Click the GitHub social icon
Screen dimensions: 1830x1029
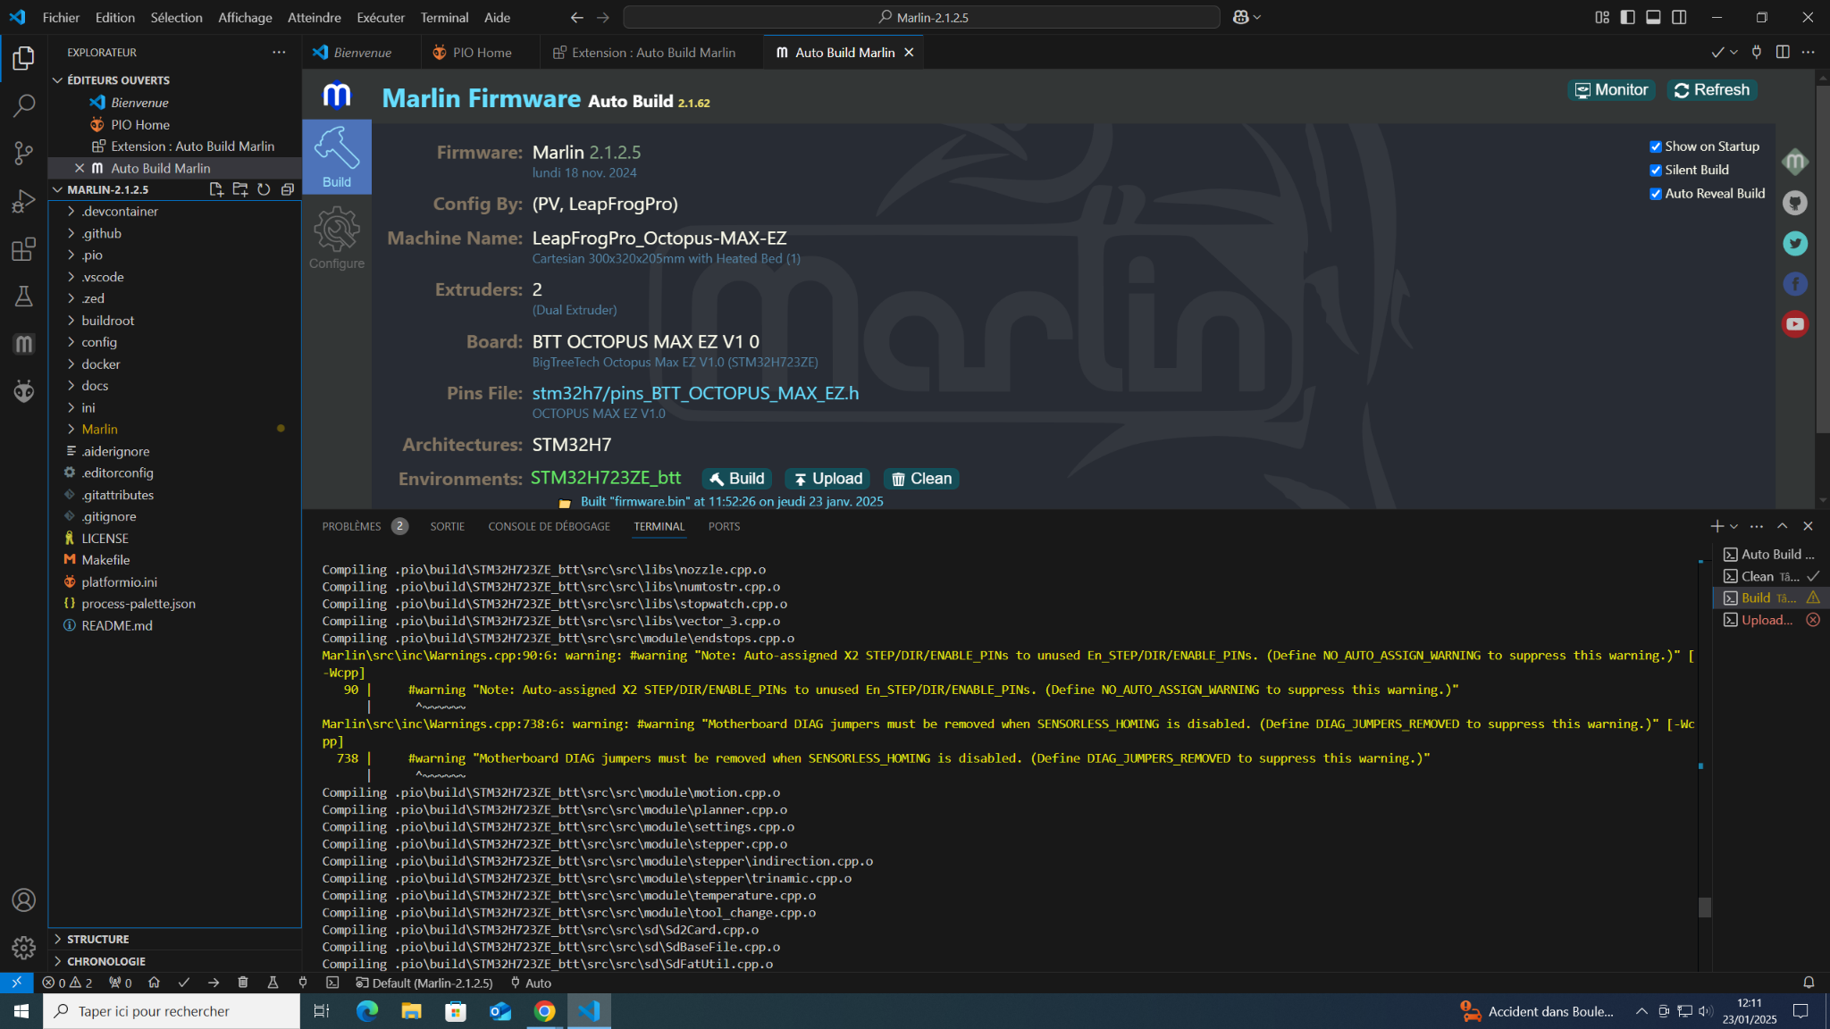click(x=1794, y=203)
